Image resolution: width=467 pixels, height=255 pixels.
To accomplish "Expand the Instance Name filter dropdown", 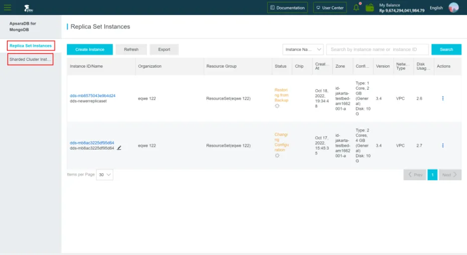I will click(303, 49).
